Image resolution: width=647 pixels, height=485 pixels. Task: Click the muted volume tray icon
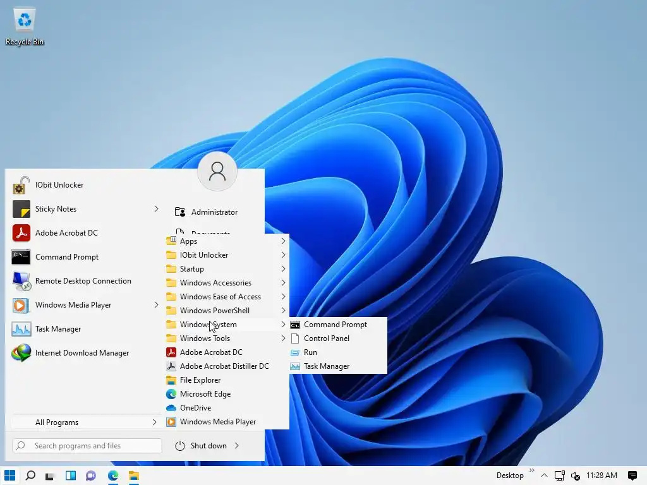pos(576,476)
